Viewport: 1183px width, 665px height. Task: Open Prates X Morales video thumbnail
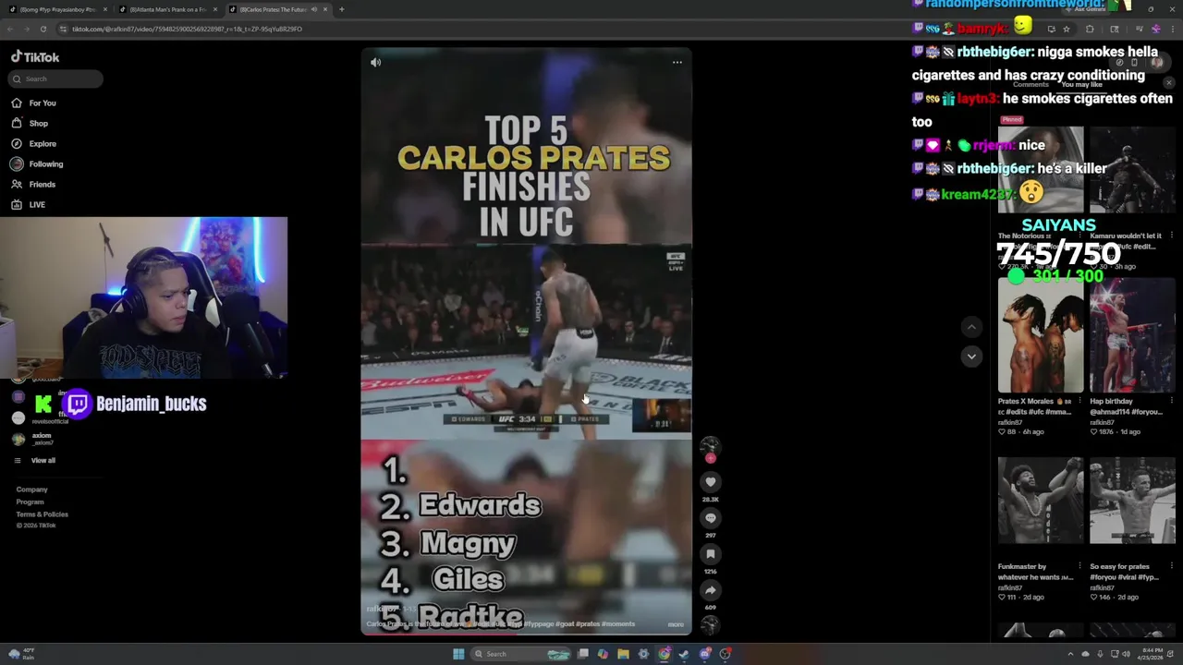[1041, 335]
